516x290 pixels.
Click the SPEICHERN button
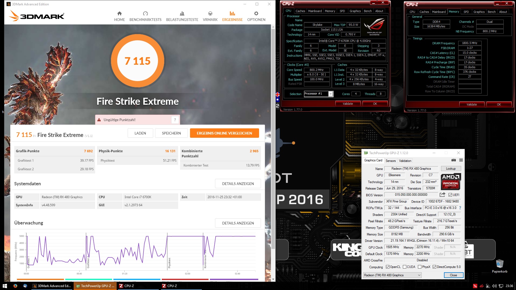[x=171, y=133]
